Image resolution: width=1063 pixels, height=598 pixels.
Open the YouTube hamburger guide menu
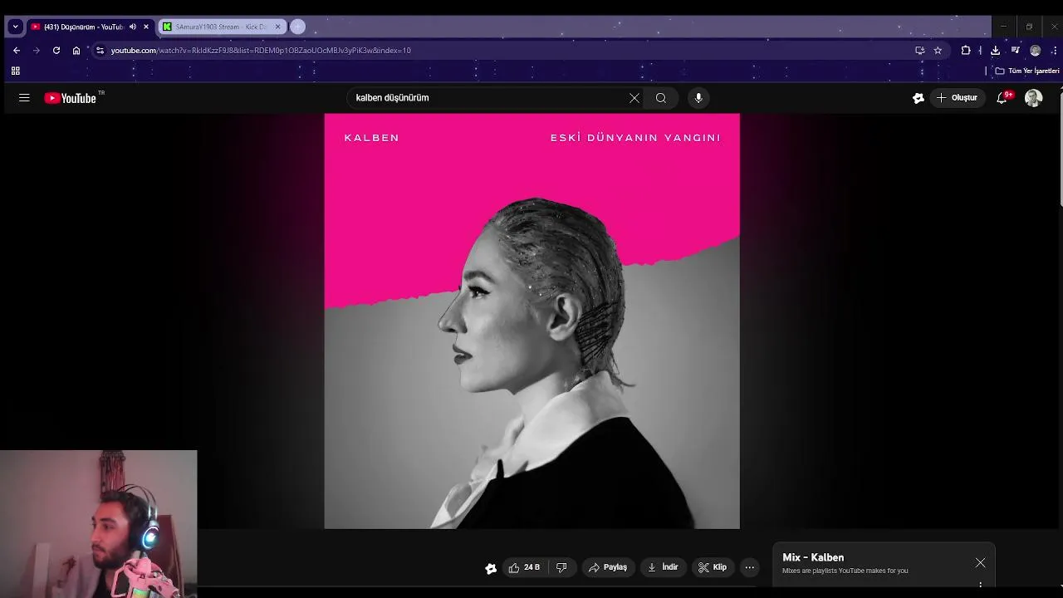pos(24,98)
